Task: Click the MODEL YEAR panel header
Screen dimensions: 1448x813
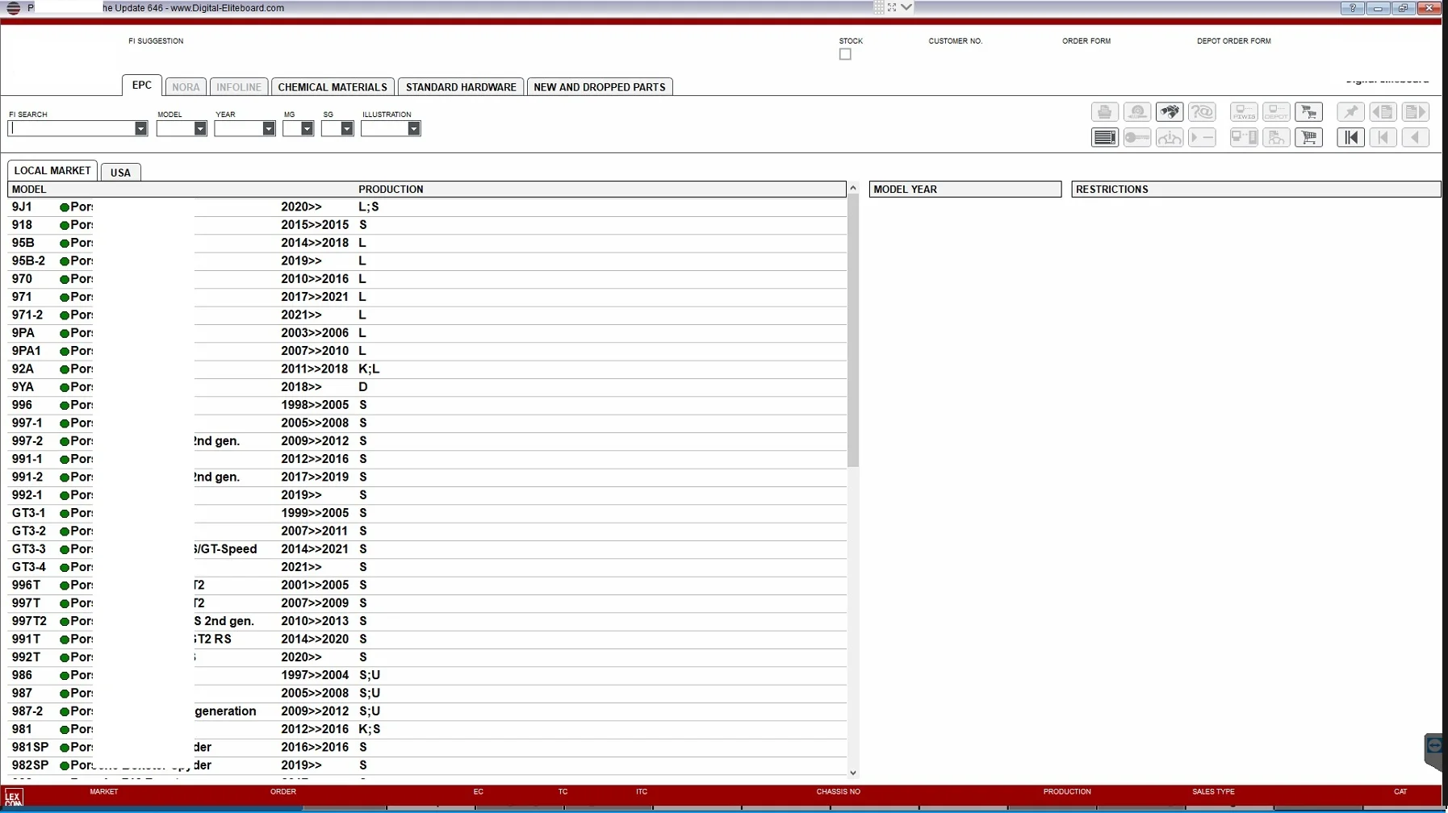Action: click(x=965, y=190)
